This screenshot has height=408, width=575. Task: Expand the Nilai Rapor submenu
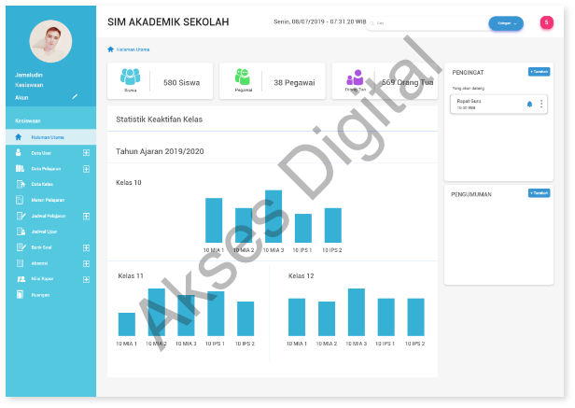pos(86,279)
